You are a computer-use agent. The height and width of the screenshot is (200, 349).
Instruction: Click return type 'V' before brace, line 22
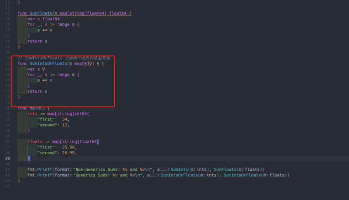[x=98, y=63]
